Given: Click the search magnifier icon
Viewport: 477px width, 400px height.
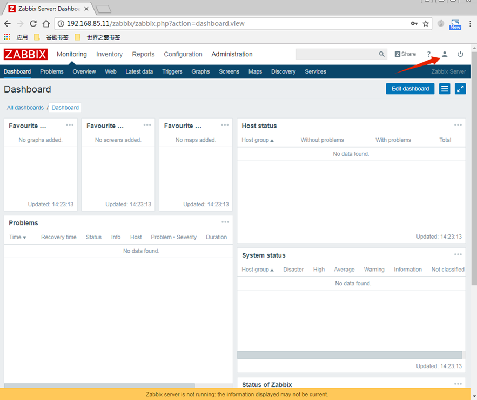Looking at the screenshot, I should pos(381,54).
